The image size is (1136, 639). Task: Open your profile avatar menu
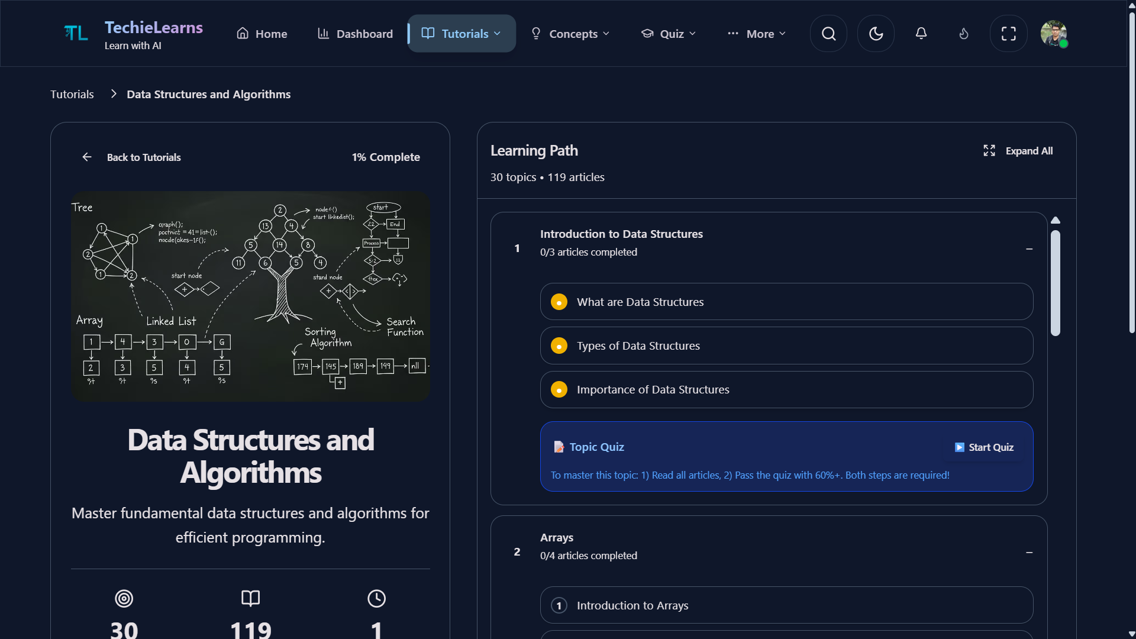click(1054, 34)
